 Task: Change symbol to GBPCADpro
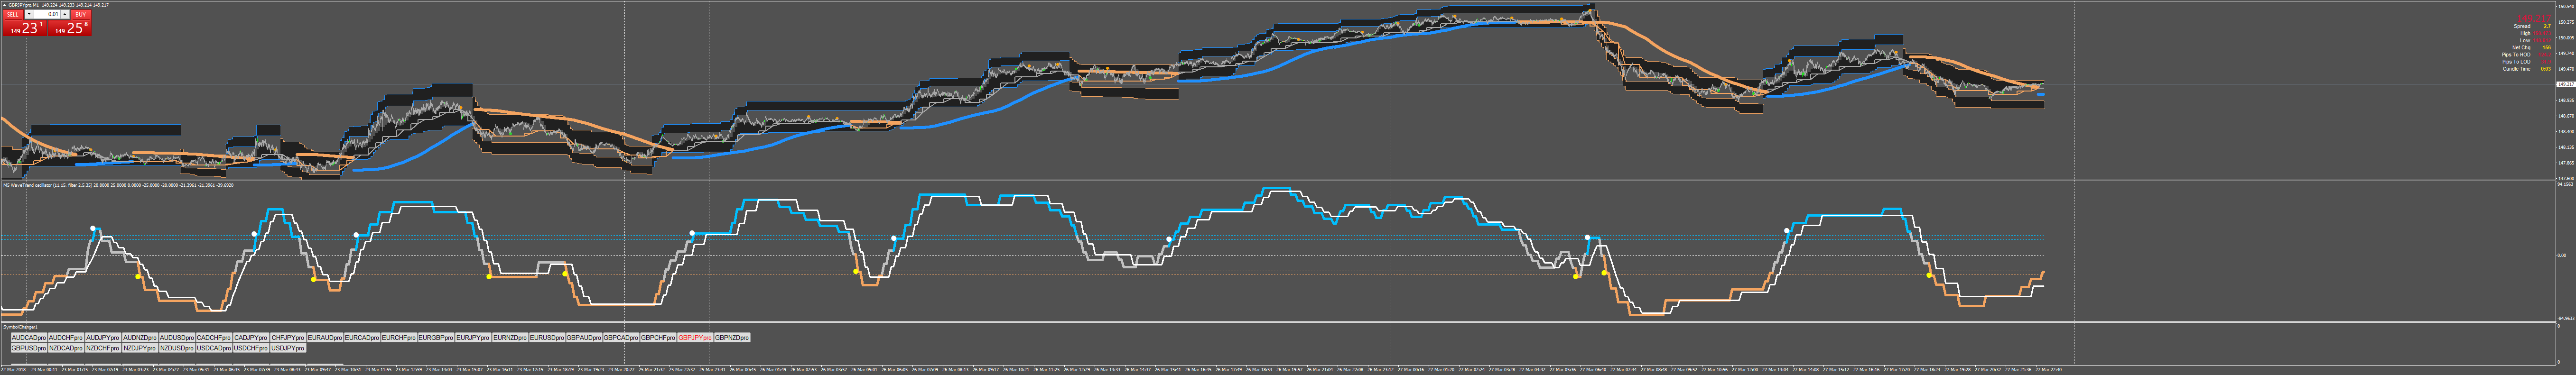tap(621, 338)
